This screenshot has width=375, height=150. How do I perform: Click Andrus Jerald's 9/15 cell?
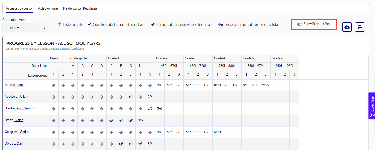click(x=265, y=85)
